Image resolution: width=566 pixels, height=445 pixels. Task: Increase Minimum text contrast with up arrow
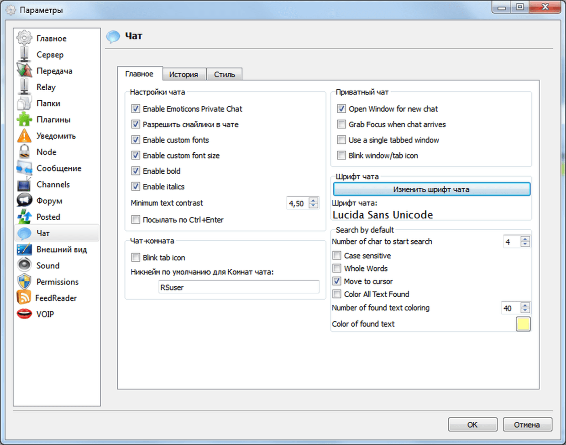coord(314,201)
